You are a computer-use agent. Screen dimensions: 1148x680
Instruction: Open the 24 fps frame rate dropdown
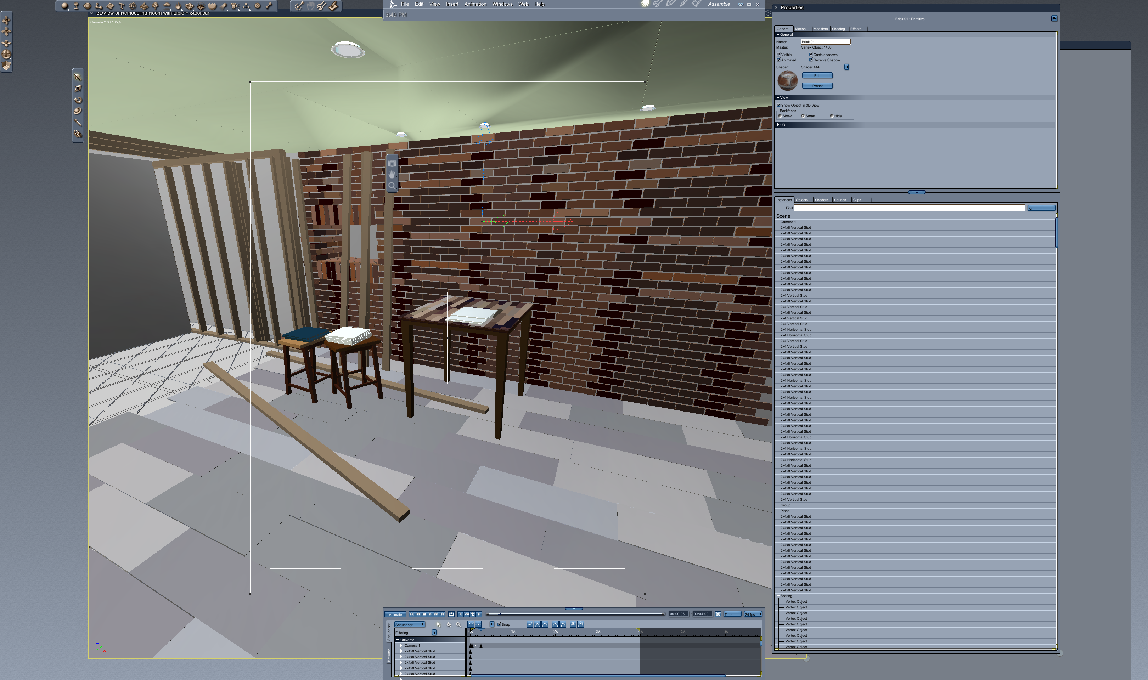click(753, 614)
